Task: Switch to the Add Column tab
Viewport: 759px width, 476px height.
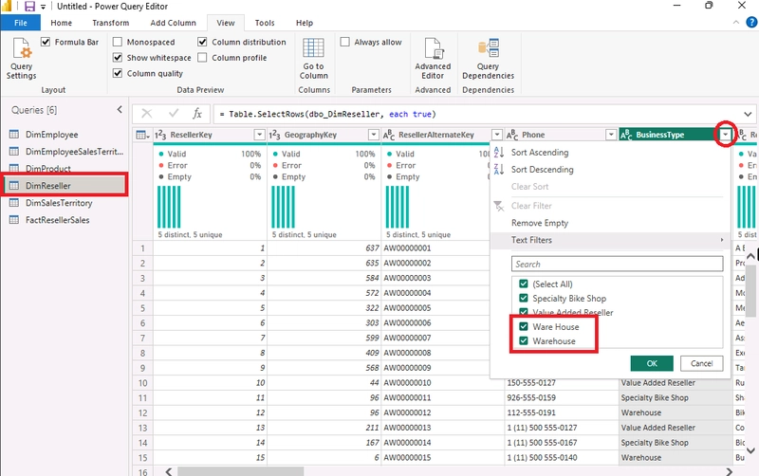Action: tap(173, 23)
